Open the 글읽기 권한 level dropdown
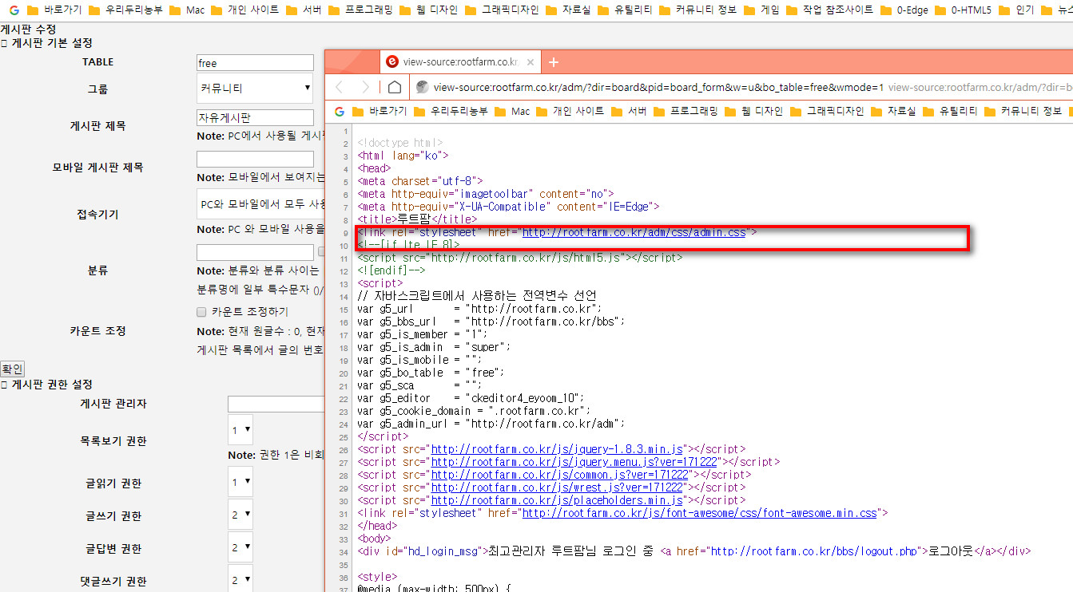 point(240,482)
